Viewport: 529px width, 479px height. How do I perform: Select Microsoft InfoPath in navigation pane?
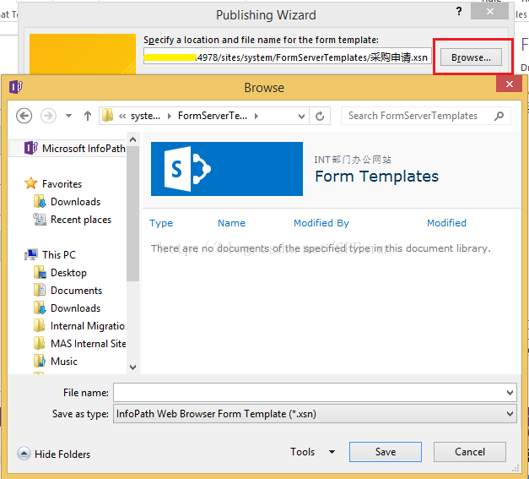click(x=74, y=149)
